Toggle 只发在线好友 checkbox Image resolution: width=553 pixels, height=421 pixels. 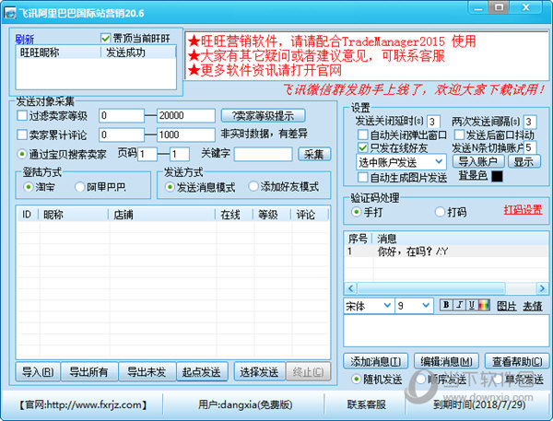click(x=362, y=147)
